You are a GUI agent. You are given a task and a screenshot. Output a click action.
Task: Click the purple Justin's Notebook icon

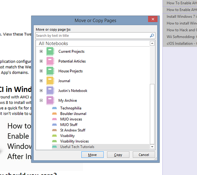(x=50, y=91)
